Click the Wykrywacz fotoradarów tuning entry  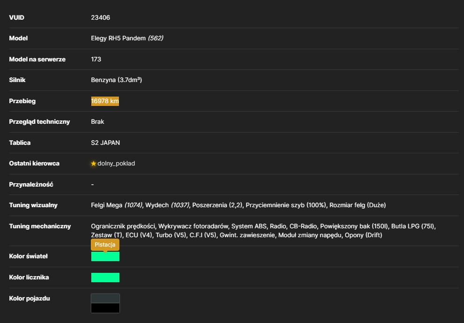[193, 226]
